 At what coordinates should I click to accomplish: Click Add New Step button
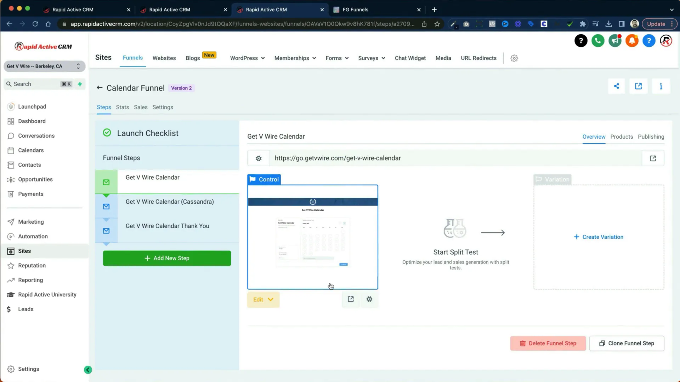pos(167,258)
